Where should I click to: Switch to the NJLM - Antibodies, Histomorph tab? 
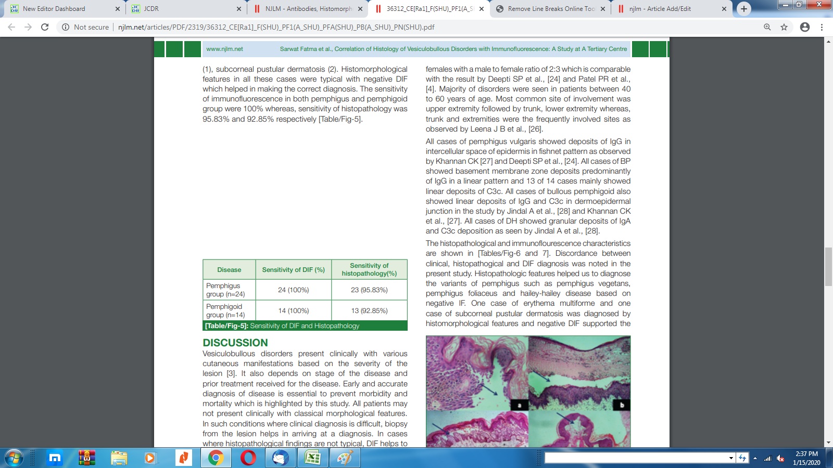pyautogui.click(x=308, y=9)
